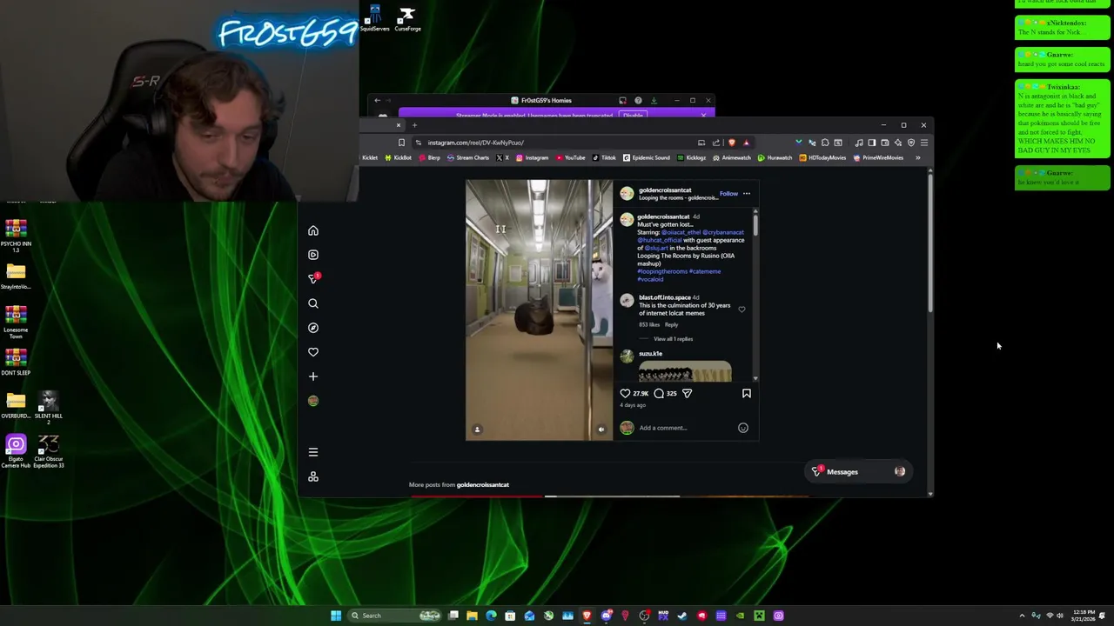This screenshot has height=626, width=1114.
Task: Show tagged people on the reel
Action: (477, 430)
